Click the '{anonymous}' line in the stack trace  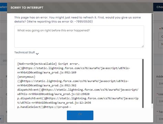point(26,77)
